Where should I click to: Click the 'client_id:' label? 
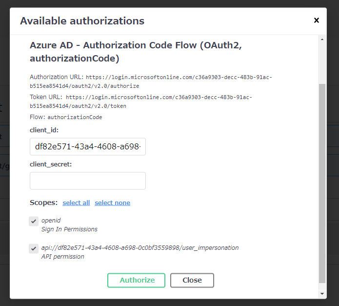(x=44, y=130)
